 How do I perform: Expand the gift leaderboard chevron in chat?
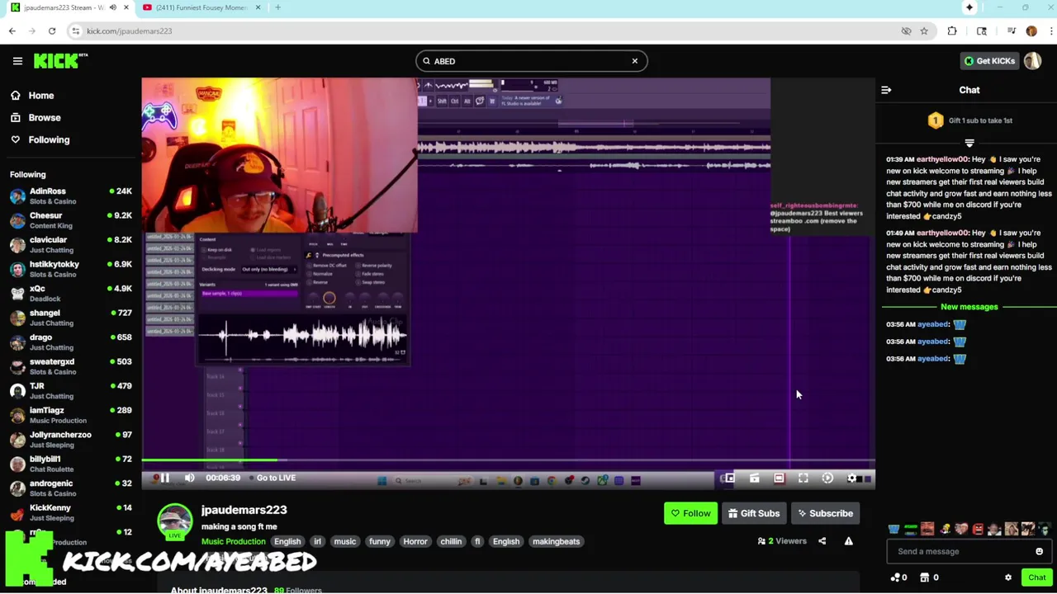coord(969,143)
